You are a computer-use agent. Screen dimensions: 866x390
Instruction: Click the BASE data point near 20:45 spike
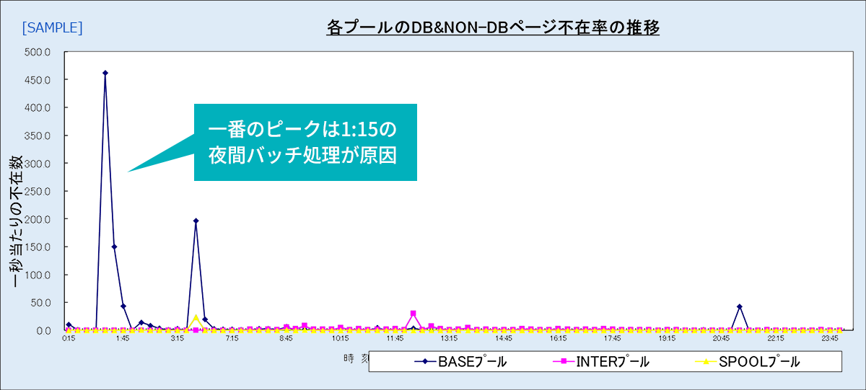tap(739, 306)
